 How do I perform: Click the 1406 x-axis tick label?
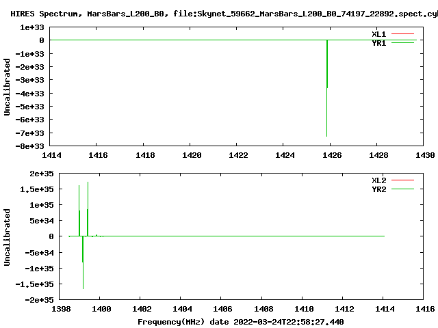(222, 309)
